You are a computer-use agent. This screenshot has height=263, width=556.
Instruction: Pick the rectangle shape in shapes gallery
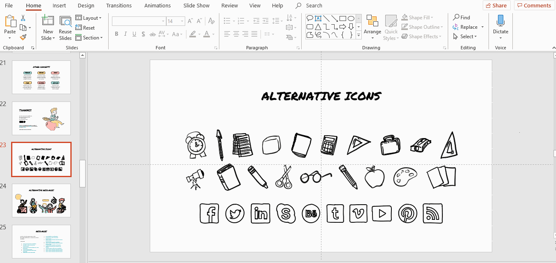(342, 18)
